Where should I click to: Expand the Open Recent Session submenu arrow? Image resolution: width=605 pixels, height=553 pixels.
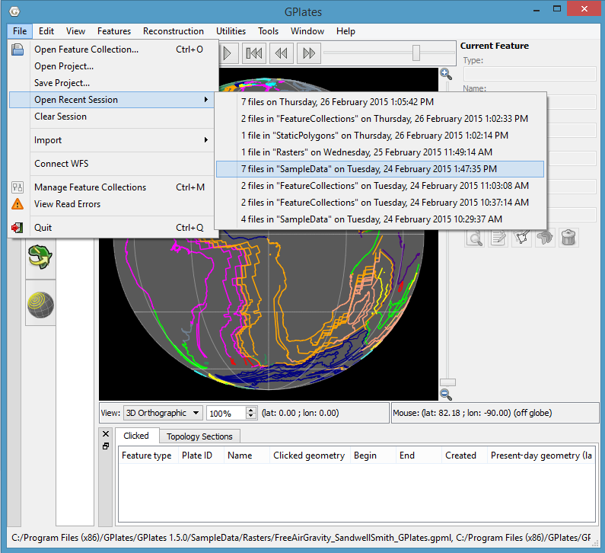pyautogui.click(x=206, y=100)
